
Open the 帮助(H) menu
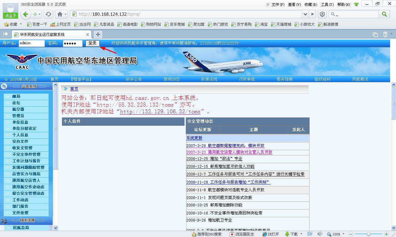point(344,4)
